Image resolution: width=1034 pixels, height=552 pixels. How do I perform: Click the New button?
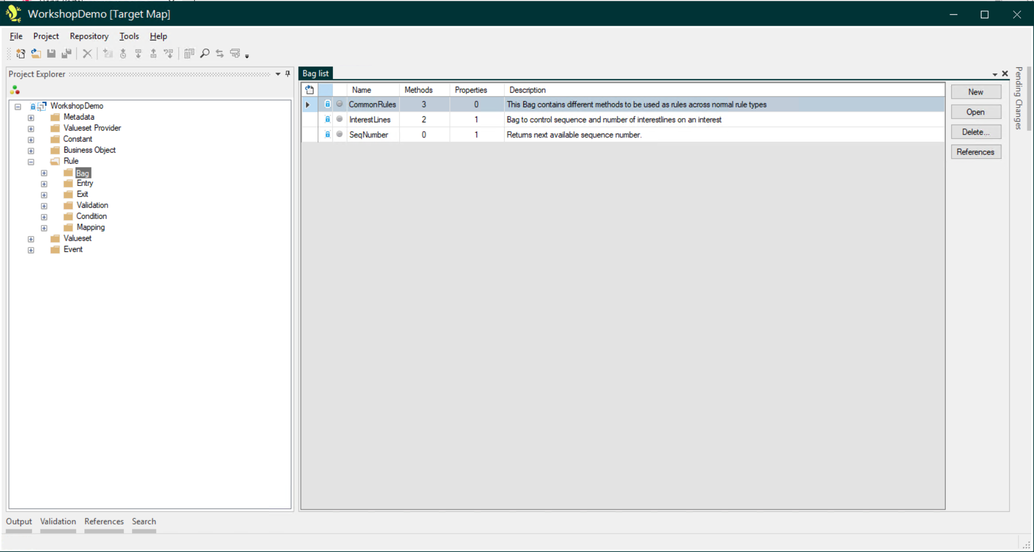[x=975, y=92]
